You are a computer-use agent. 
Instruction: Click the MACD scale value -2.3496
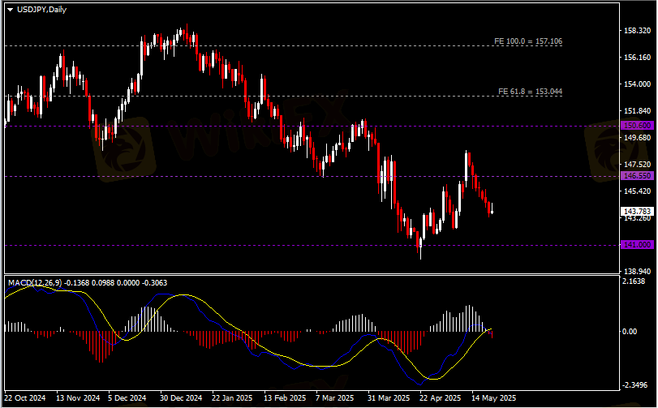(x=636, y=385)
